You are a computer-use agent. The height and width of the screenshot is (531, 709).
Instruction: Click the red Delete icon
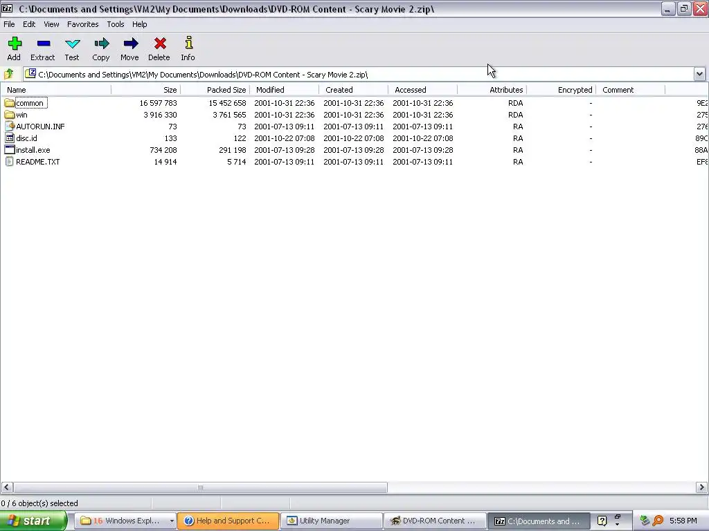160,44
